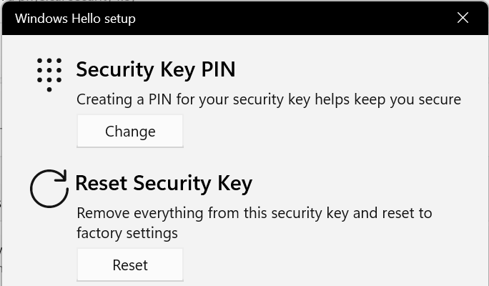Close the Windows Hello setup dialog

463,18
